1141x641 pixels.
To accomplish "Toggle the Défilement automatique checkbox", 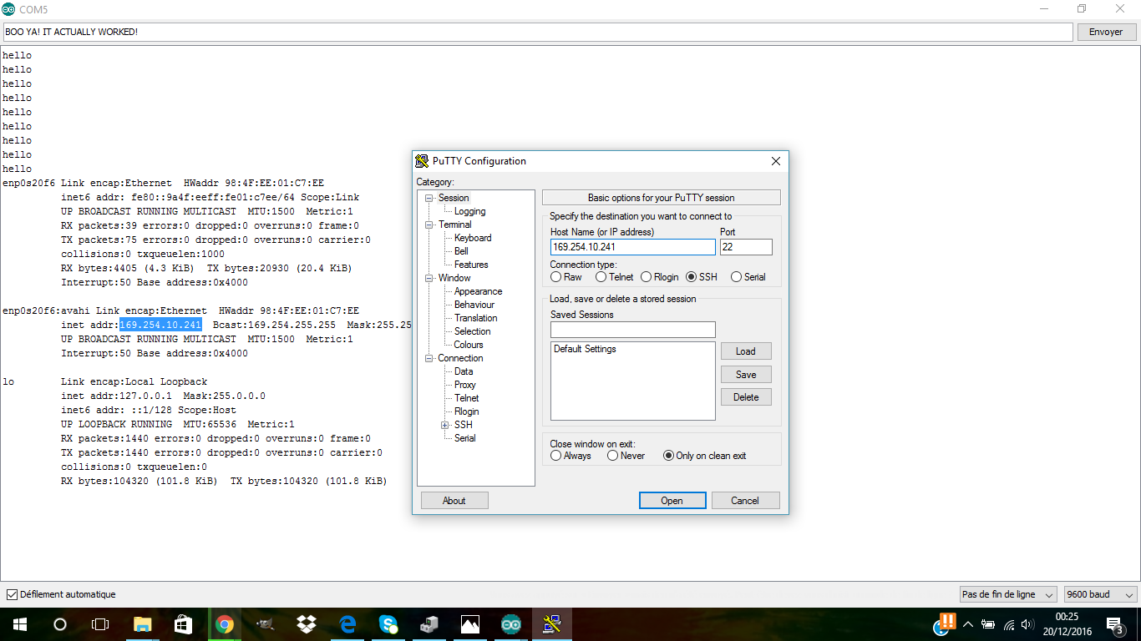I will pyautogui.click(x=12, y=595).
